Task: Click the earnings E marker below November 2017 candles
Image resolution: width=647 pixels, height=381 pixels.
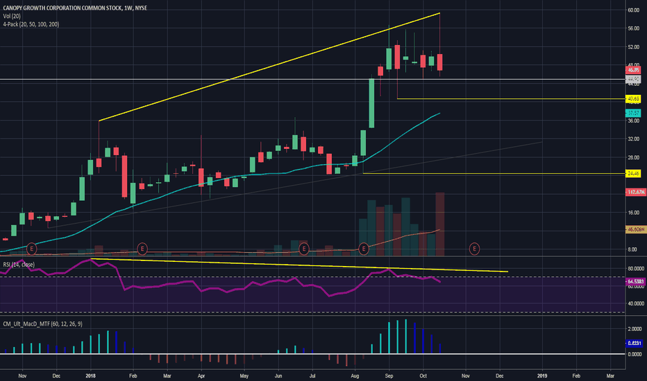Action: [x=31, y=249]
